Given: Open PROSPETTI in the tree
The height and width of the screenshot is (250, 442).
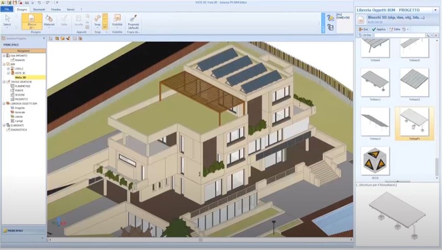Looking at the screenshot, I should click(x=21, y=100).
